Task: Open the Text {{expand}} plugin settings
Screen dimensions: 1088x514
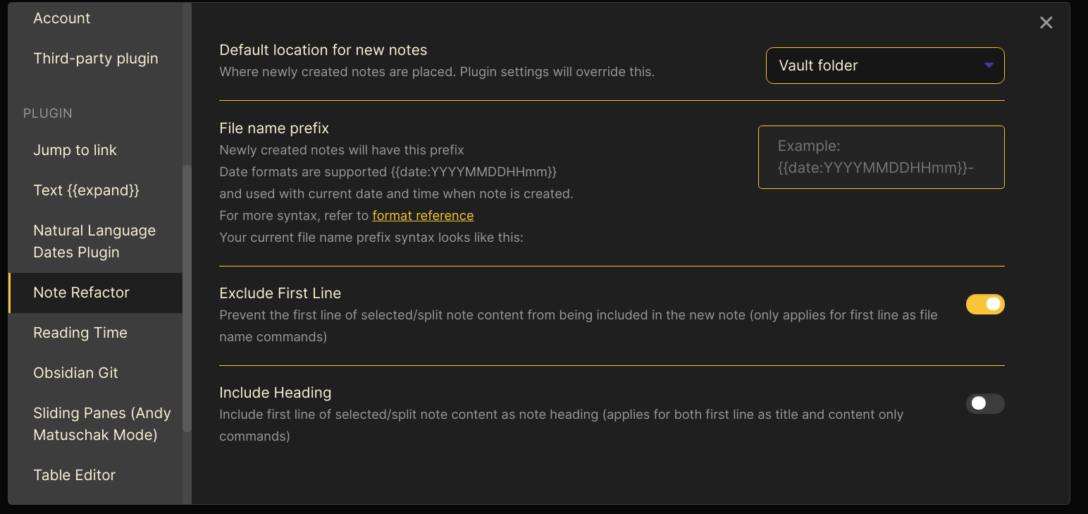Action: [x=86, y=190]
